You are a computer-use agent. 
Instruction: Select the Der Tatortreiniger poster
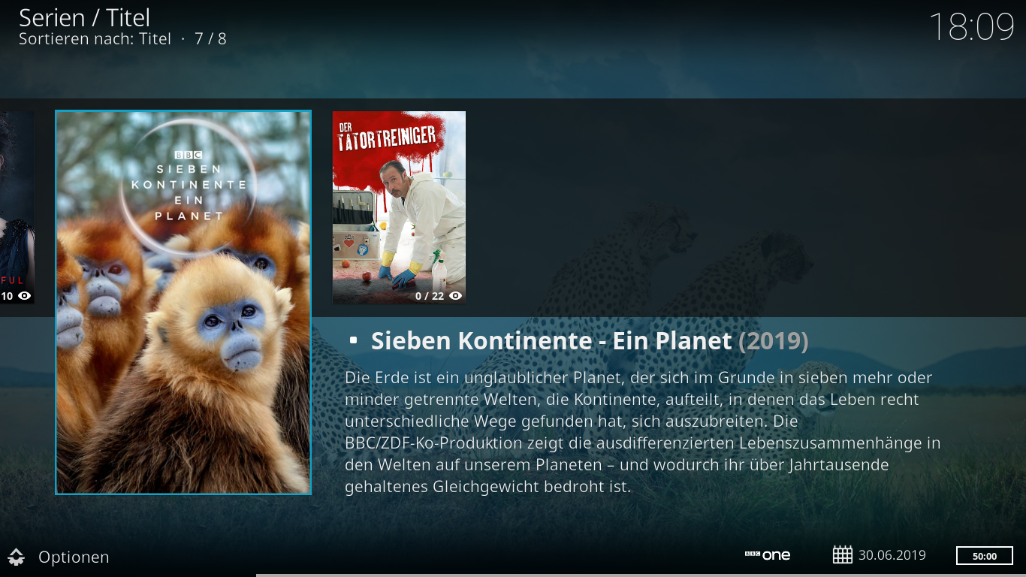(x=399, y=207)
